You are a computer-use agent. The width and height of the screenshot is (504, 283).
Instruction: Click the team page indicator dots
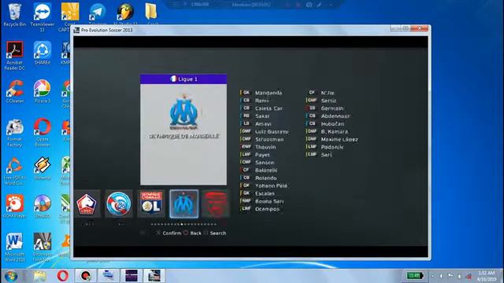pyautogui.click(x=183, y=224)
